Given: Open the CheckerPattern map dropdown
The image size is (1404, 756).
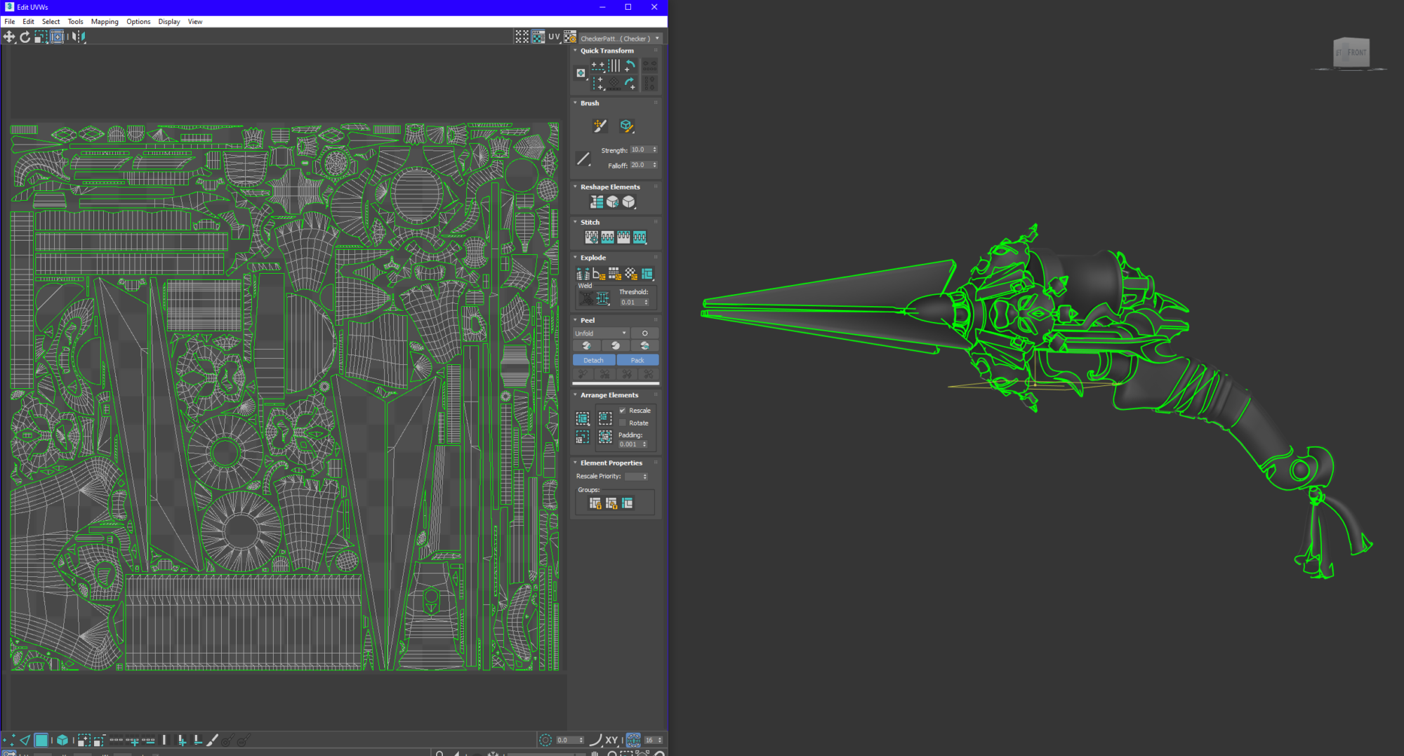Looking at the screenshot, I should (657, 37).
